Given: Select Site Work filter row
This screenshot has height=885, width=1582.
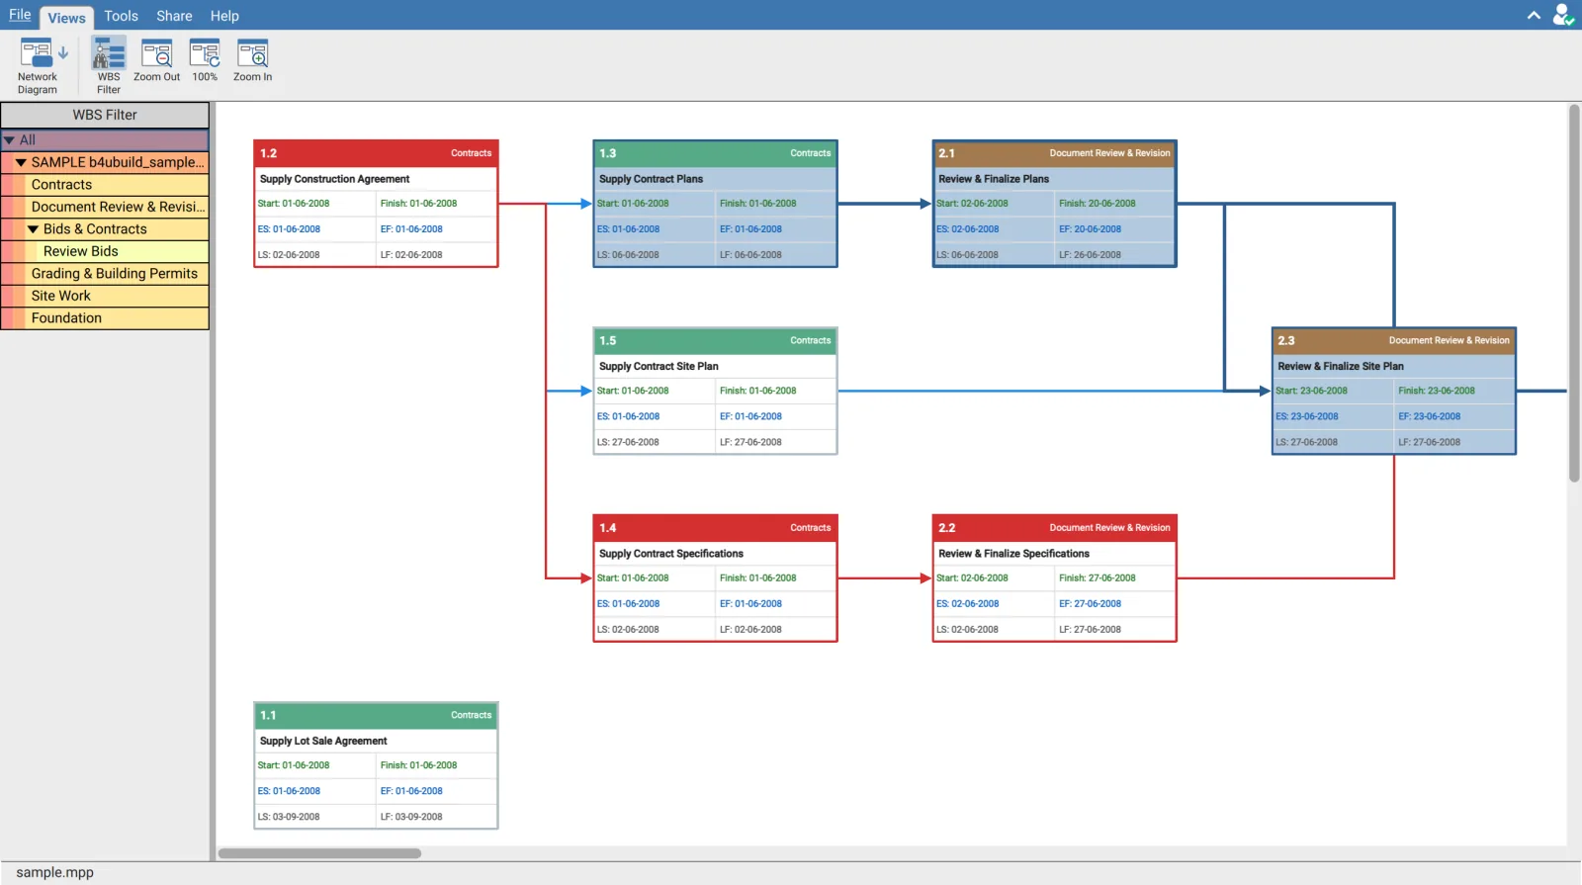Looking at the screenshot, I should (105, 296).
